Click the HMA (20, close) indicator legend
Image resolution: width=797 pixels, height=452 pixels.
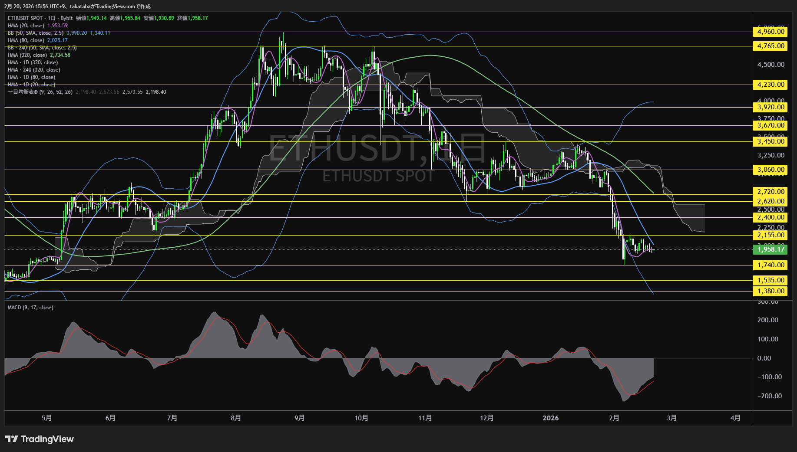[26, 26]
